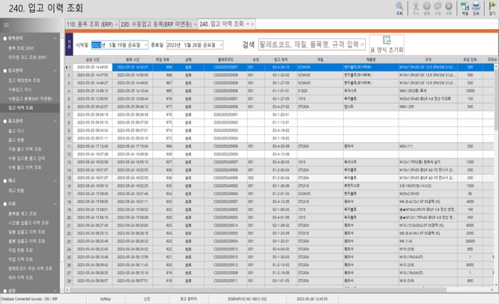Toggle the sidebar hamburger menu icon
This screenshot has height=304, width=499.
point(6,25)
